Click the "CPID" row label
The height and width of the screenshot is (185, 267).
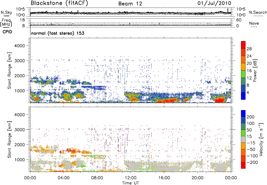click(7, 32)
